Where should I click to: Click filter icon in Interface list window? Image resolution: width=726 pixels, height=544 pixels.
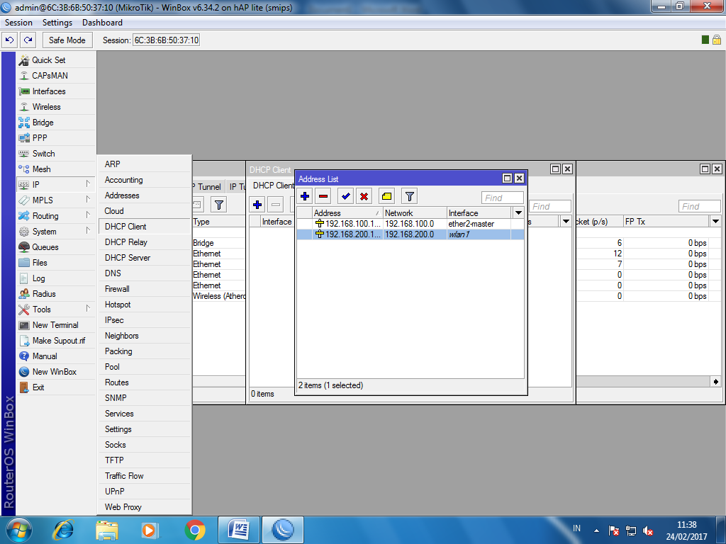(219, 205)
